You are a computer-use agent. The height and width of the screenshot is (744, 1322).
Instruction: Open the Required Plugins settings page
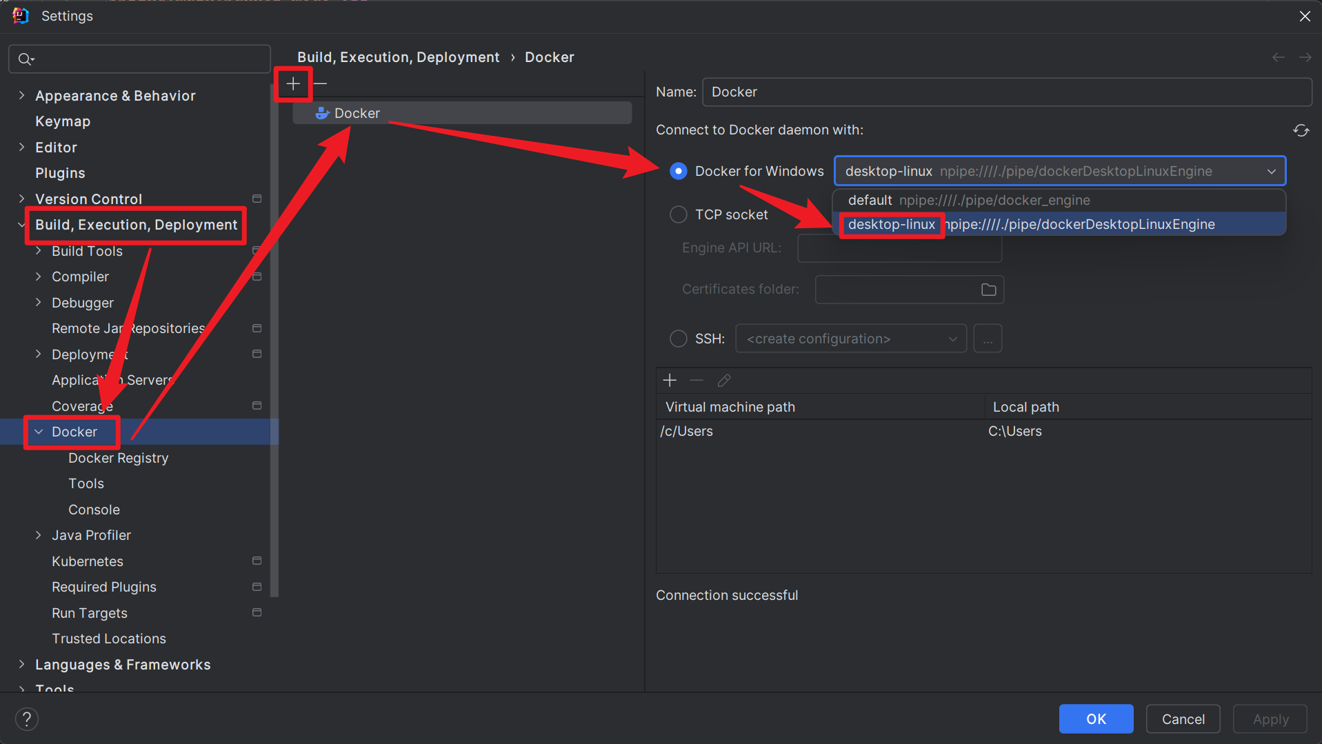(104, 587)
